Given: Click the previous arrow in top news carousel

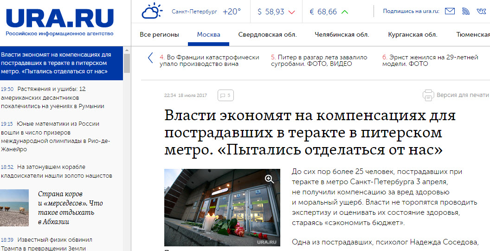Looking at the screenshot, I should tap(150, 58).
